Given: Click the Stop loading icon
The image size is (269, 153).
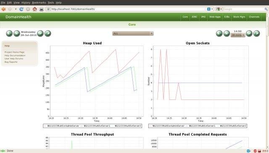Looking at the screenshot, I should (28, 9).
